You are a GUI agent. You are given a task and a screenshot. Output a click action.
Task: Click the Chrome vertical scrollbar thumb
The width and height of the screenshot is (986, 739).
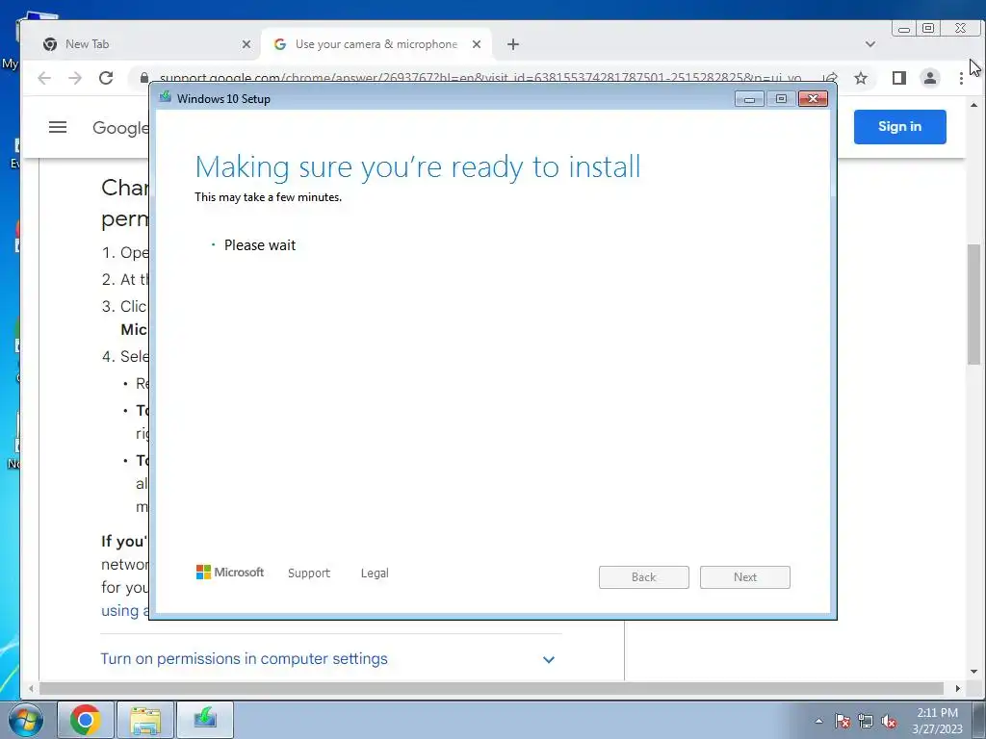tap(973, 304)
